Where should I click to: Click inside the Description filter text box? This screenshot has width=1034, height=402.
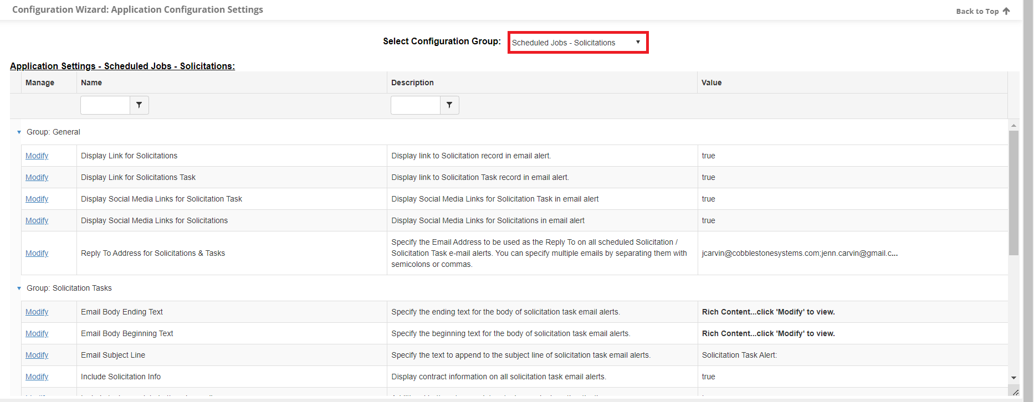(416, 105)
